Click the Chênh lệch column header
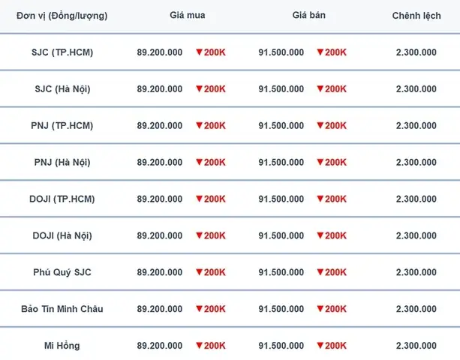 (416, 16)
